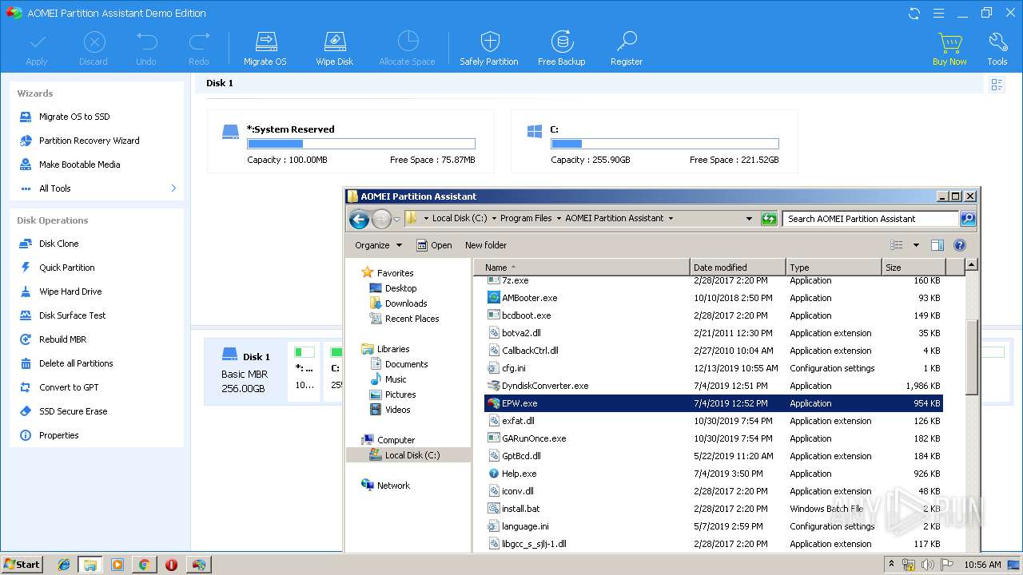Screen dimensions: 1023x575
Task: Click Delete all Partitions
Action: point(76,363)
